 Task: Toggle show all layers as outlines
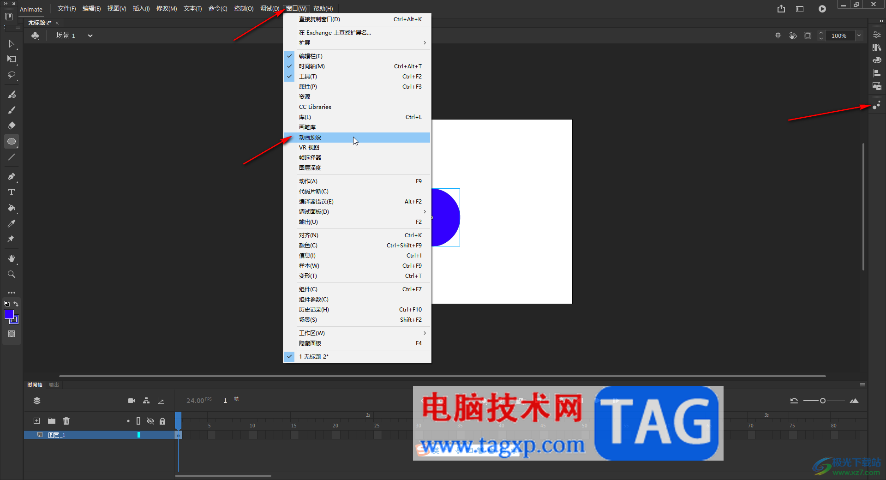point(138,421)
